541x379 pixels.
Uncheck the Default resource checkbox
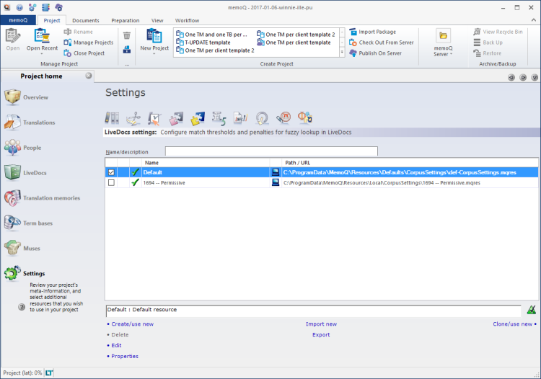[x=111, y=172]
